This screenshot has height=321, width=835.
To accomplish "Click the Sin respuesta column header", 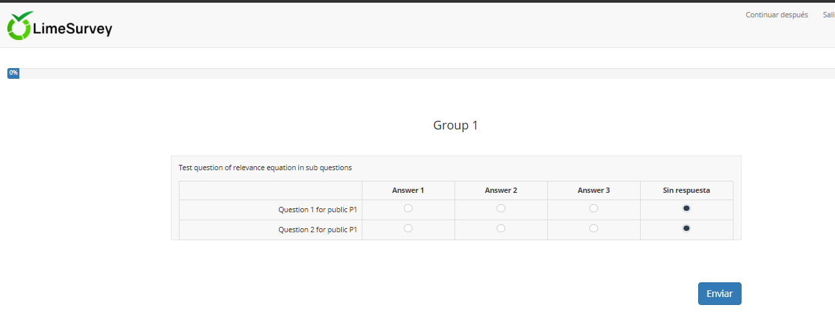I will click(686, 190).
